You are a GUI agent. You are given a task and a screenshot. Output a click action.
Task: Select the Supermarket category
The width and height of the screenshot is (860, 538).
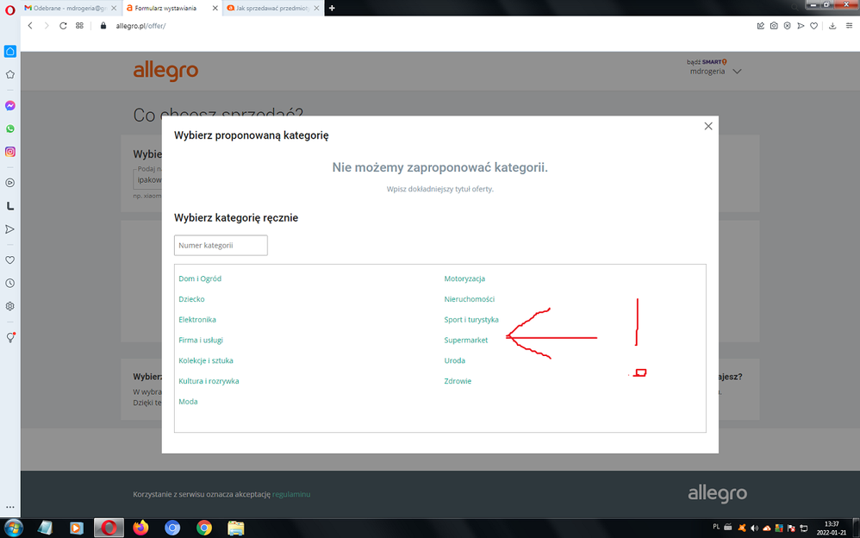[x=465, y=340]
